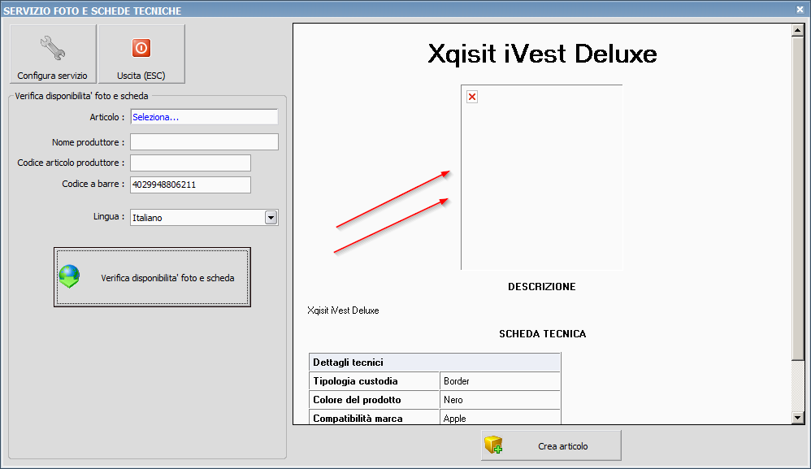
Task: Click the 'Codice articolo produttore :' label
Action: point(71,163)
